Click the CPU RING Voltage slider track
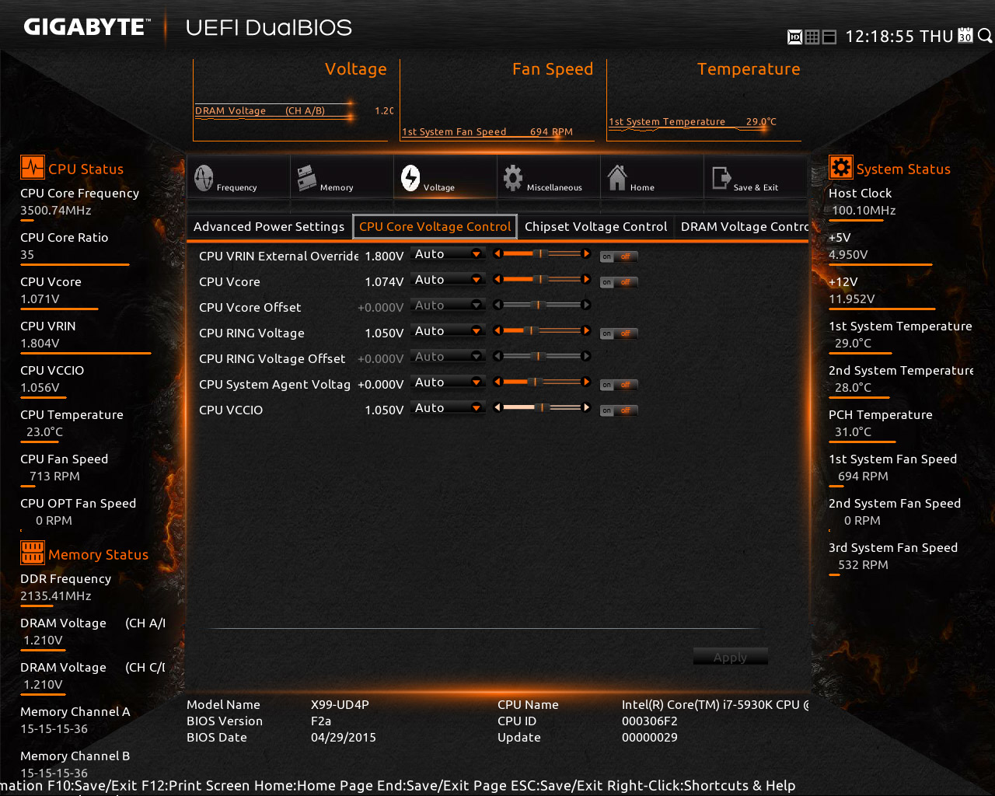The image size is (995, 796). 543,330
